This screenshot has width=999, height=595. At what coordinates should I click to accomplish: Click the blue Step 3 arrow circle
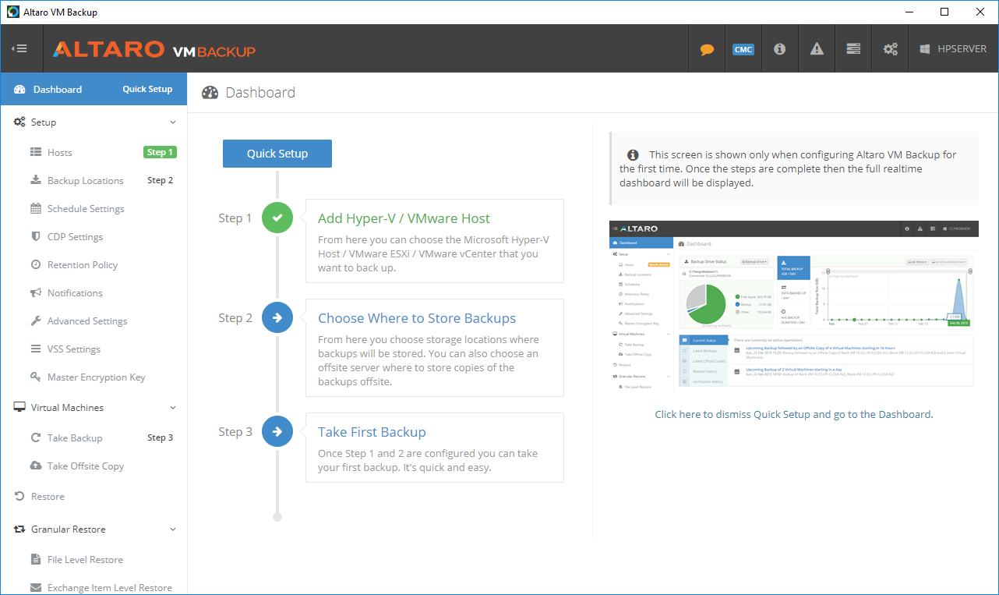(x=277, y=431)
